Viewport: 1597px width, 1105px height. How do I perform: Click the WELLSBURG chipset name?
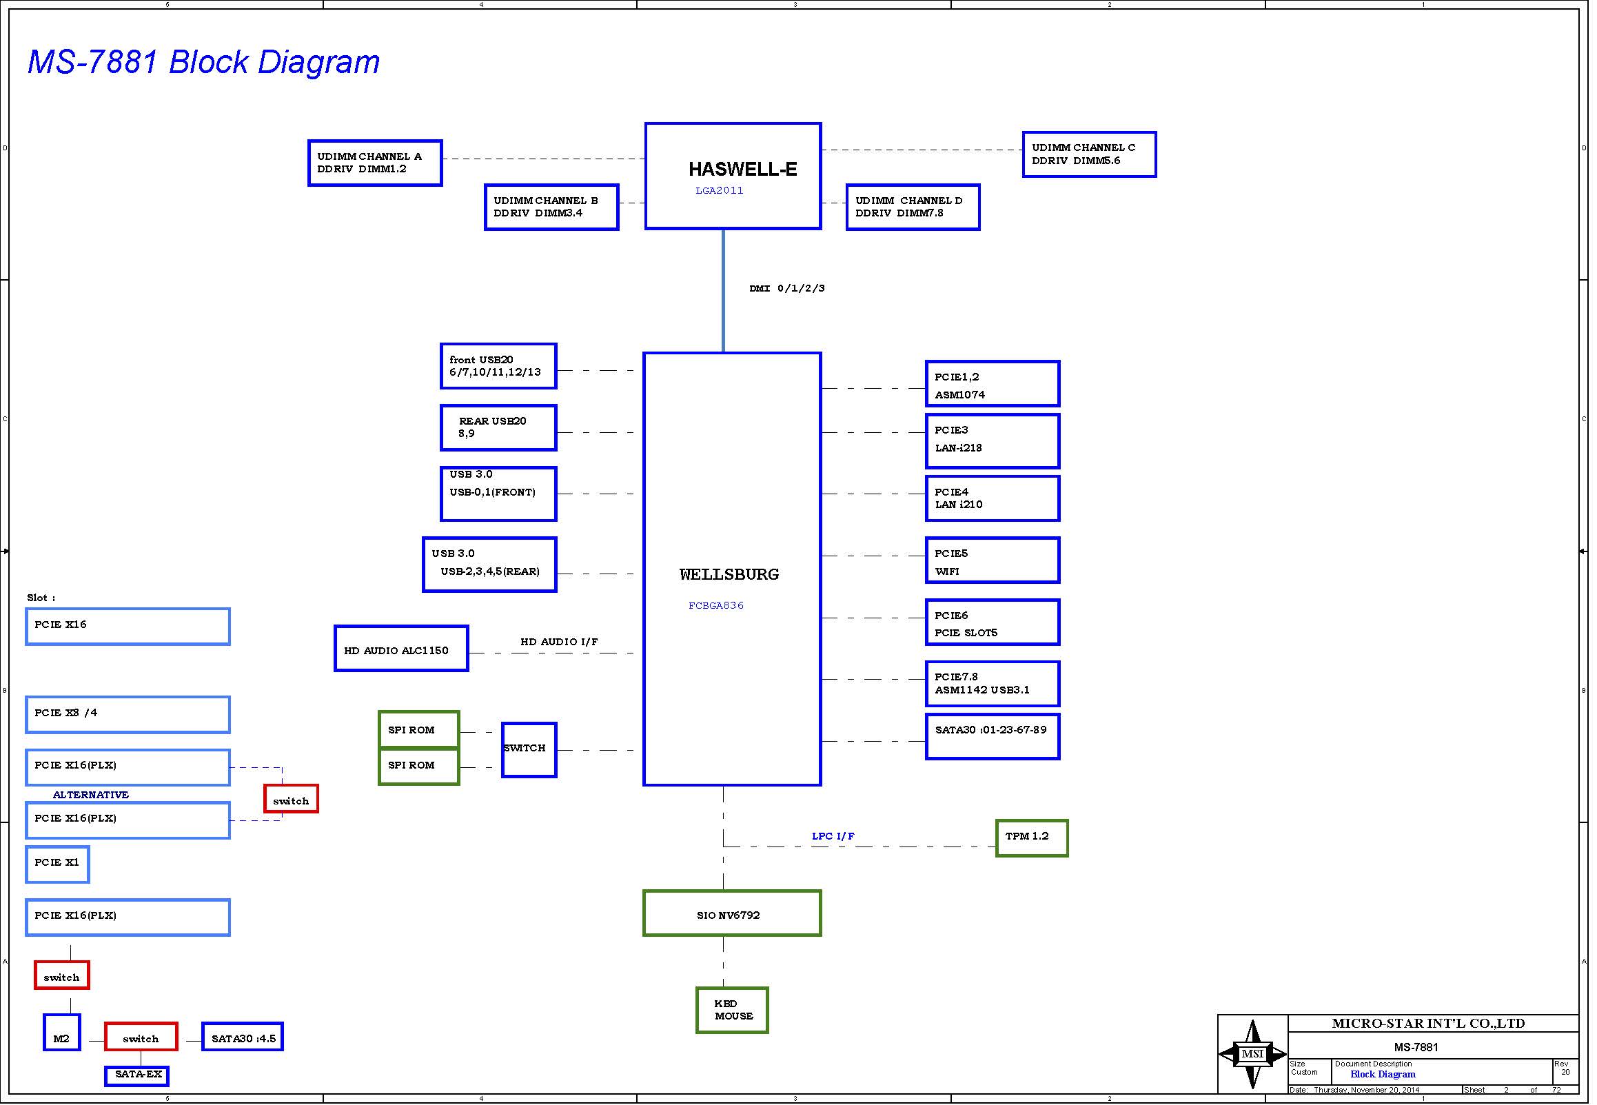(x=729, y=574)
